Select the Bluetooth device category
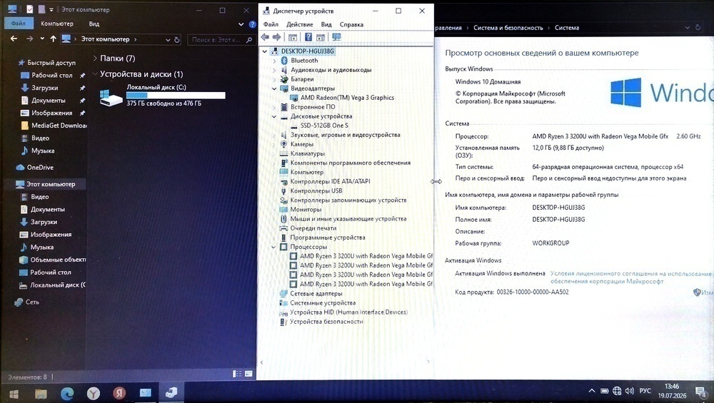The width and height of the screenshot is (714, 403). pyautogui.click(x=304, y=61)
